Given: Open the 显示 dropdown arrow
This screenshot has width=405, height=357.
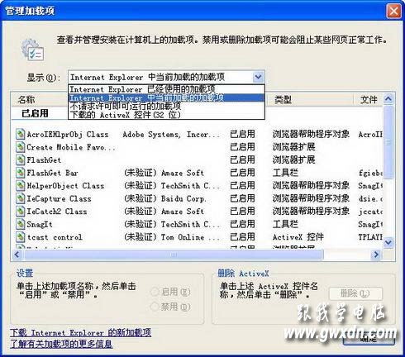Looking at the screenshot, I should tap(258, 77).
